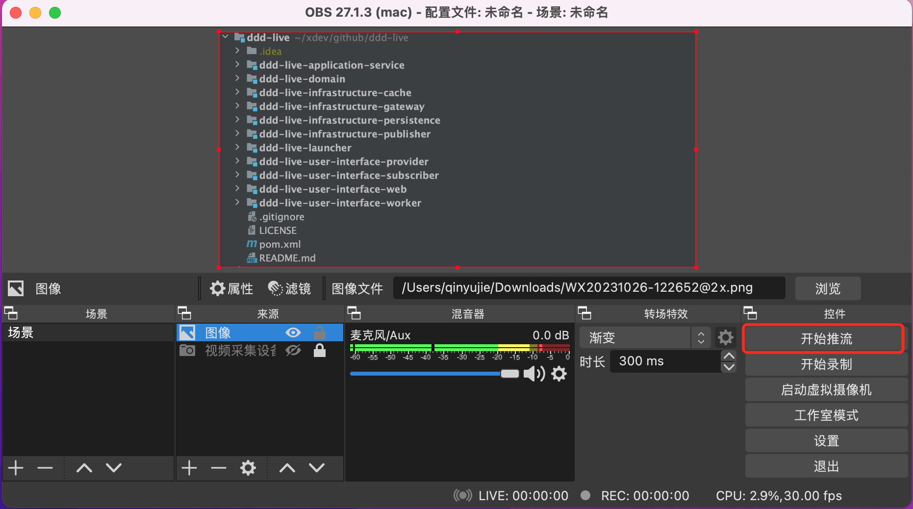Click the LIVE status broadcast icon

coord(463,495)
